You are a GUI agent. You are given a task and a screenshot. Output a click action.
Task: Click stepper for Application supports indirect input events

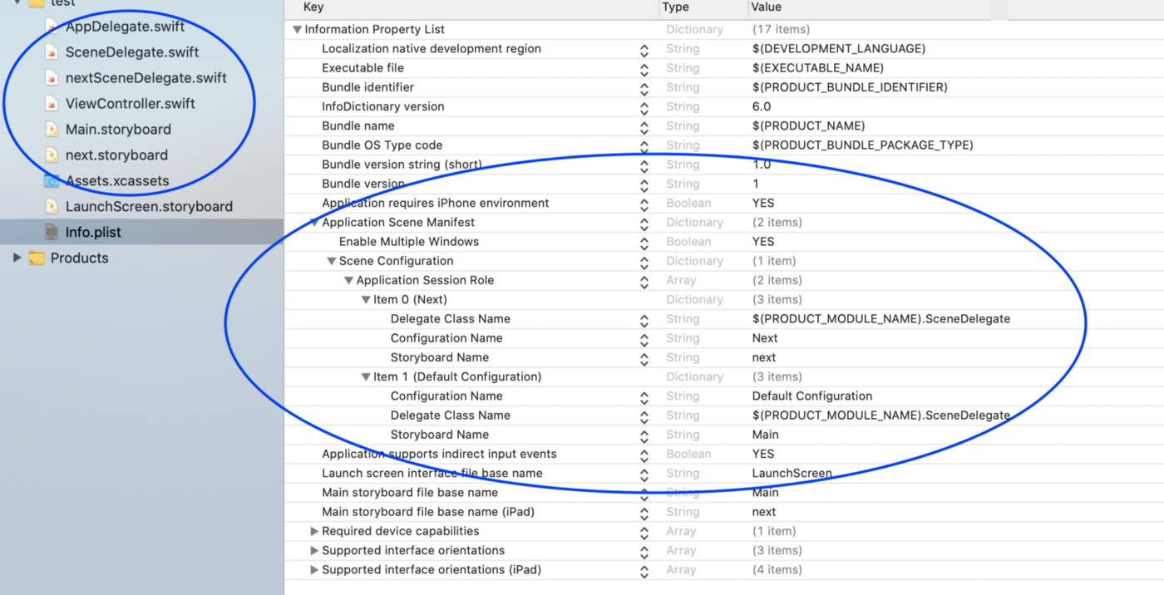pyautogui.click(x=644, y=455)
